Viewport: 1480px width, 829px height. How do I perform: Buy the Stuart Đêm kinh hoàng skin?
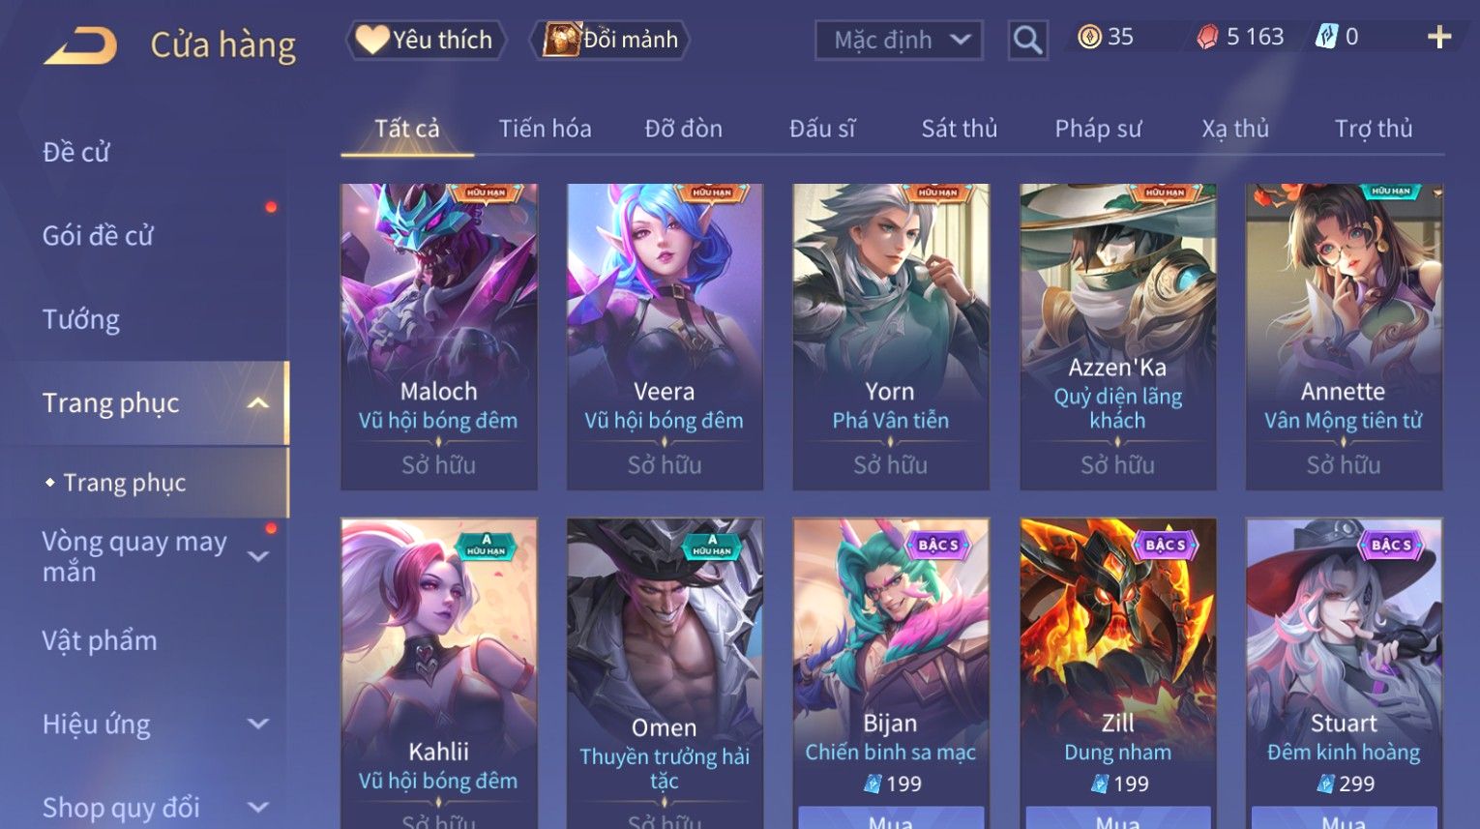[x=1344, y=817]
